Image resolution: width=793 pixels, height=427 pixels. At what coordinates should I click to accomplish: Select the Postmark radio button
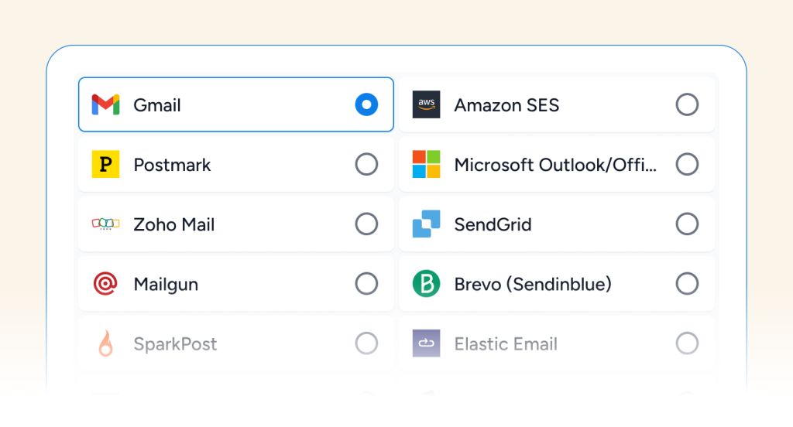click(366, 164)
